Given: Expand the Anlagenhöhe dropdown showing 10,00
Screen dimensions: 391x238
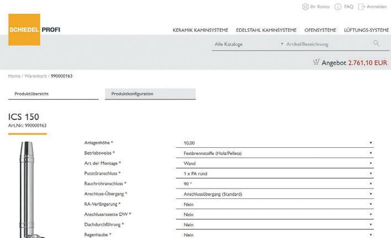Looking at the screenshot, I should (x=275, y=143).
